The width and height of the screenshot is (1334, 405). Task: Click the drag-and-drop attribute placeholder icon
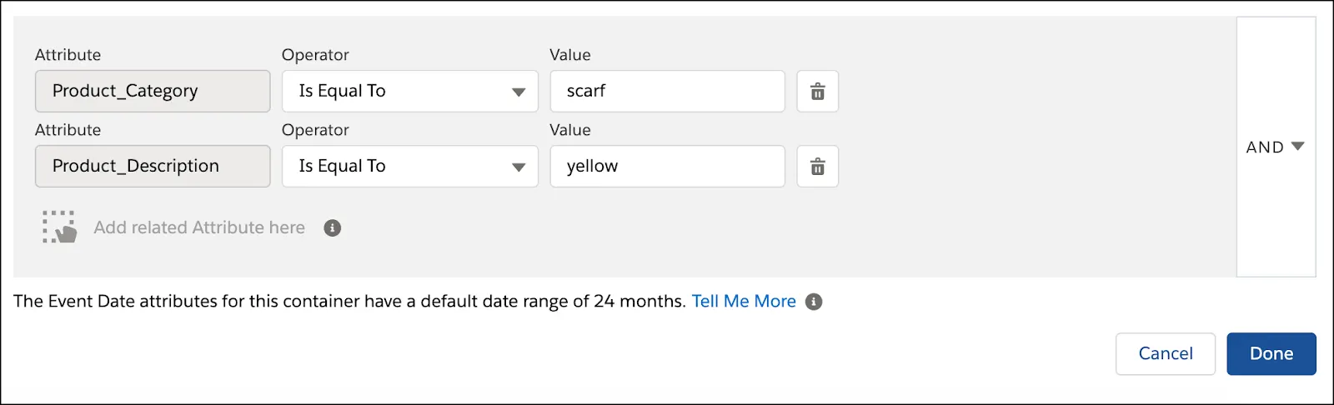tap(59, 227)
